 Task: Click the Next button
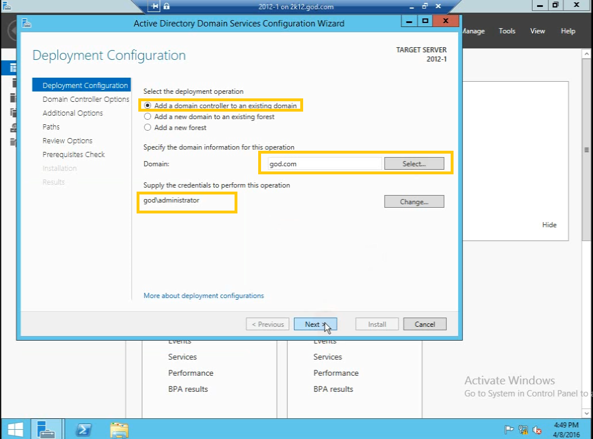[315, 325]
